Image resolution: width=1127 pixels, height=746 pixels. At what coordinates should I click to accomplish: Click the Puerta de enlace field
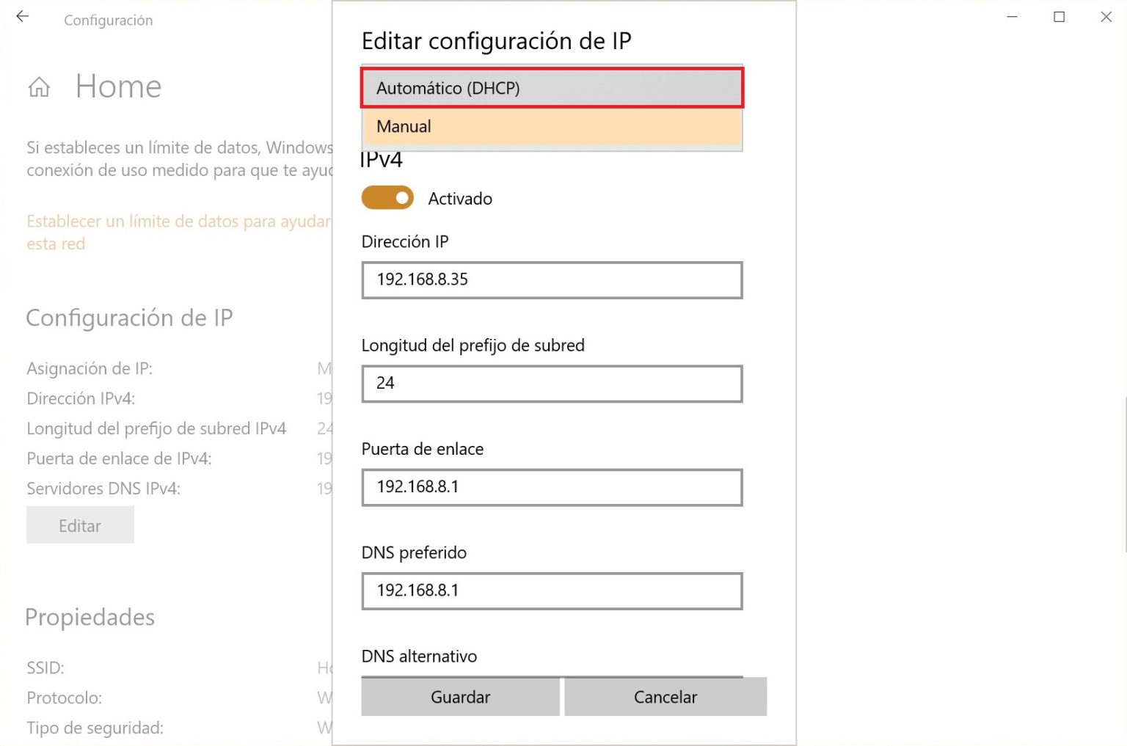pyautogui.click(x=550, y=487)
